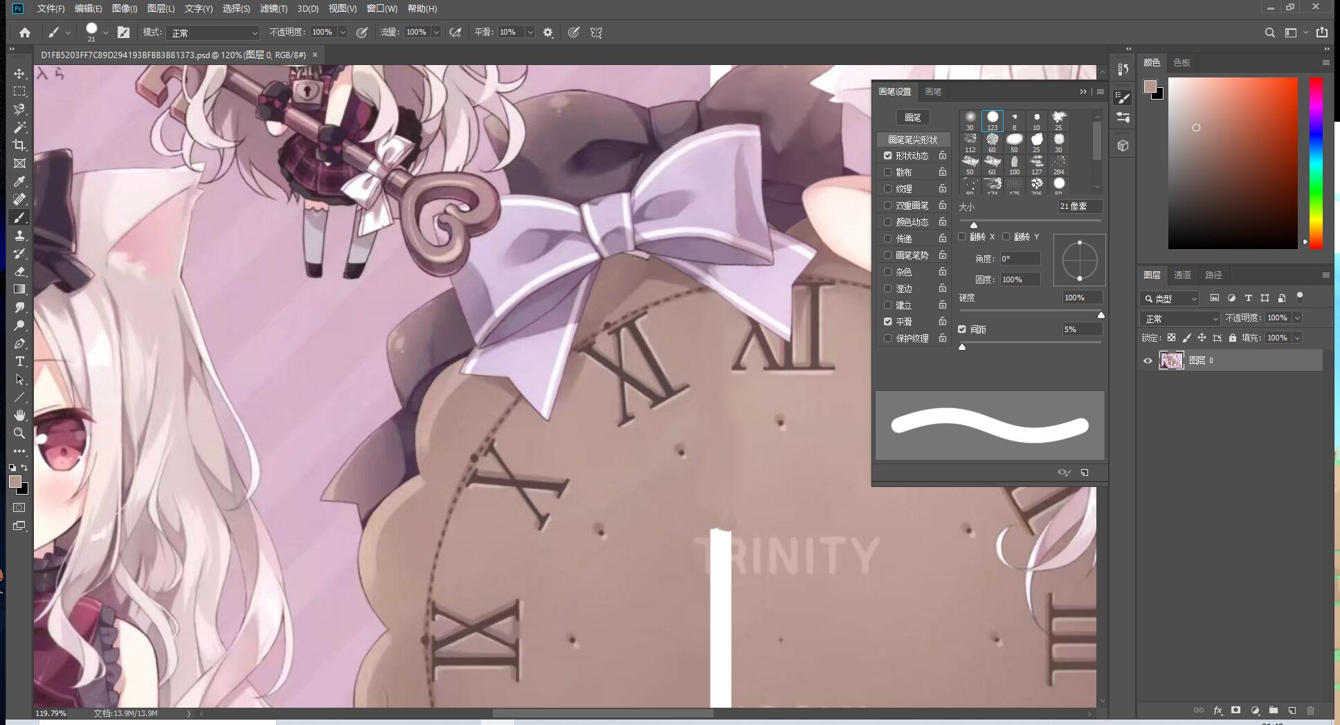1340x725 pixels.
Task: Open the brush preset picker arrow
Action: (x=106, y=33)
